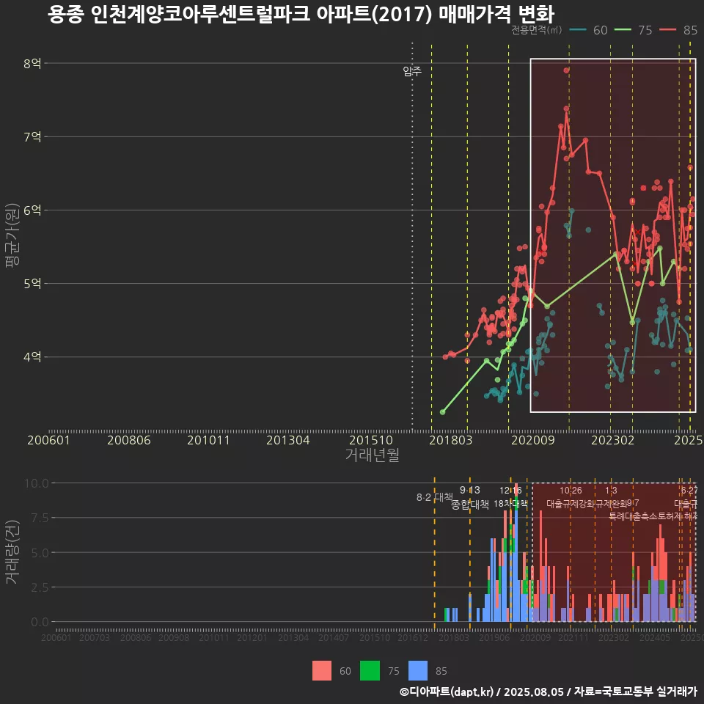Select the 8·2 대책 policy annotation
704x704 pixels.
pyautogui.click(x=435, y=497)
